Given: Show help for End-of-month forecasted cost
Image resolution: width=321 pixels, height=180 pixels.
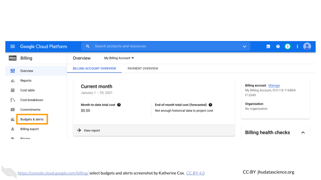Looking at the screenshot, I should tap(210, 105).
